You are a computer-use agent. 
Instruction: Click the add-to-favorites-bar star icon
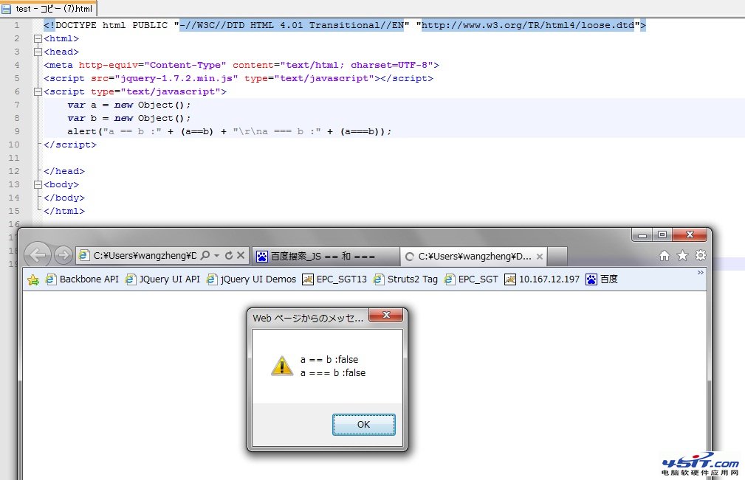(x=33, y=279)
